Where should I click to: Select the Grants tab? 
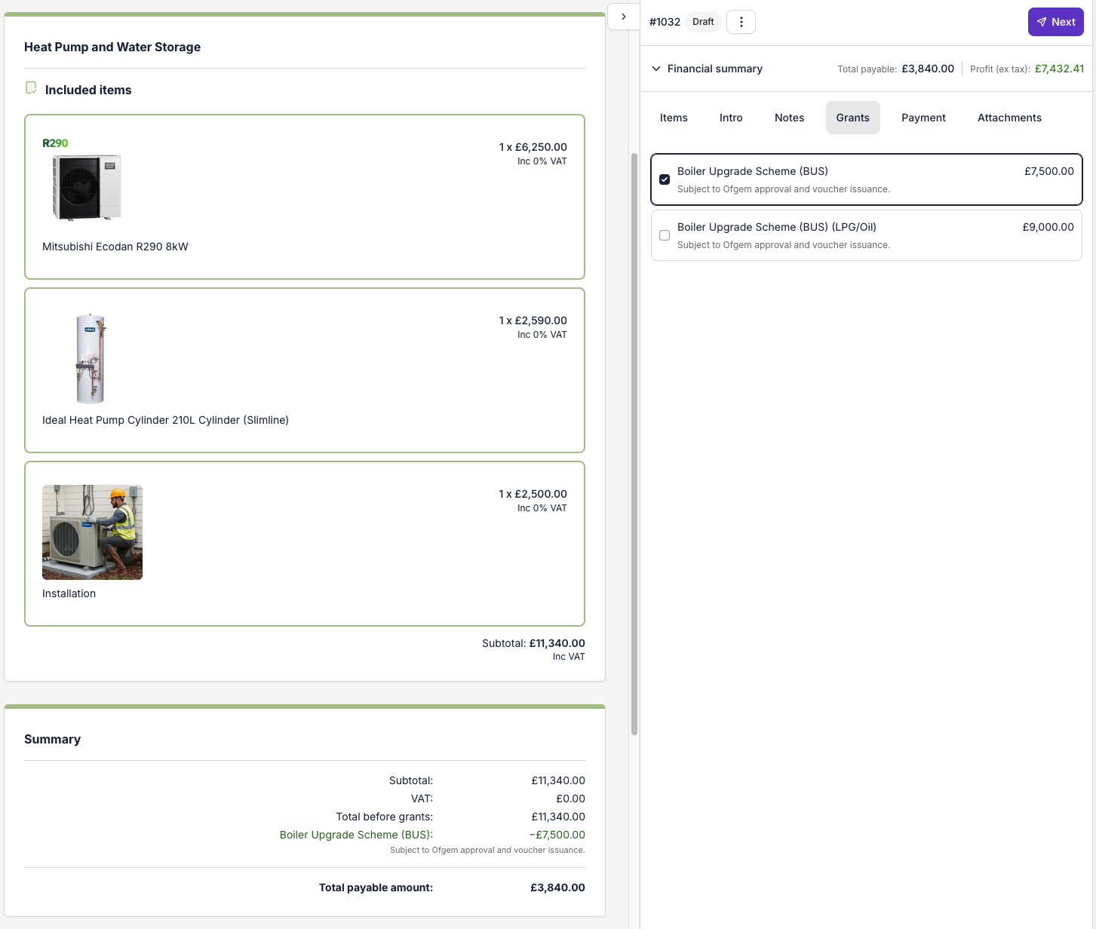click(x=852, y=118)
